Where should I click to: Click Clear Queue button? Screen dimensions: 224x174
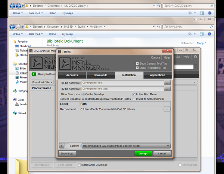[x=65, y=165]
